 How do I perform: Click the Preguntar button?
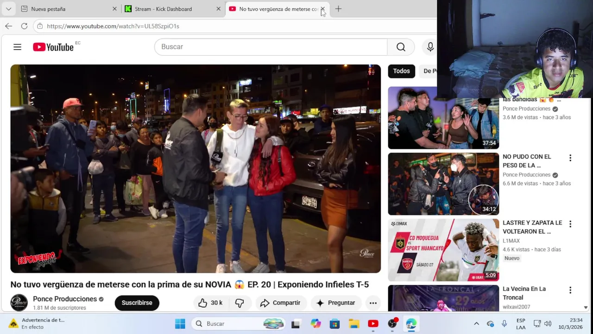[x=335, y=303]
